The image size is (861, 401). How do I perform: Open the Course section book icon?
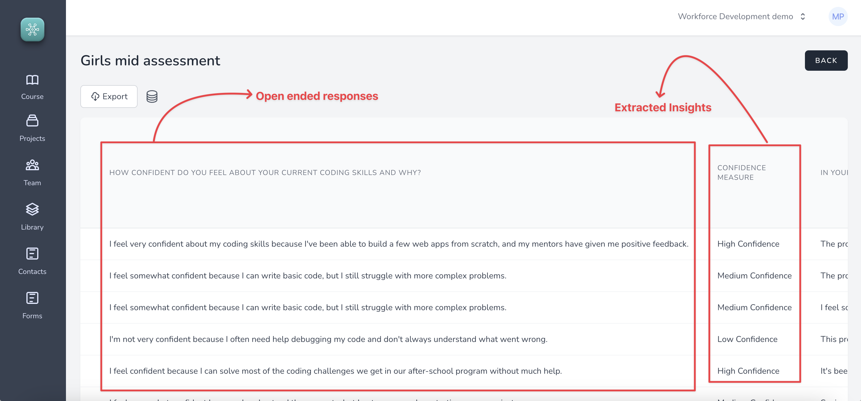coord(32,80)
